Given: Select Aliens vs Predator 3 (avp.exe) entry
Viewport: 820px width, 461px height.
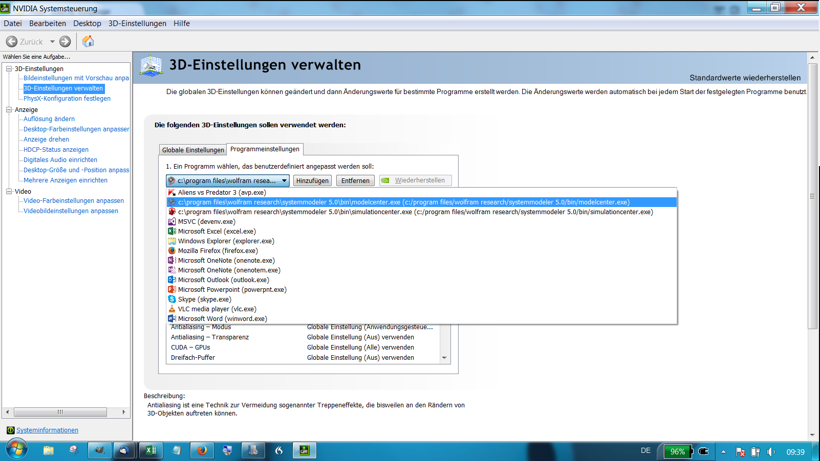Looking at the screenshot, I should pos(422,193).
